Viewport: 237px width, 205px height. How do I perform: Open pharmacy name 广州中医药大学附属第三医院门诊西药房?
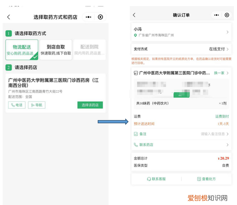click(x=53, y=83)
